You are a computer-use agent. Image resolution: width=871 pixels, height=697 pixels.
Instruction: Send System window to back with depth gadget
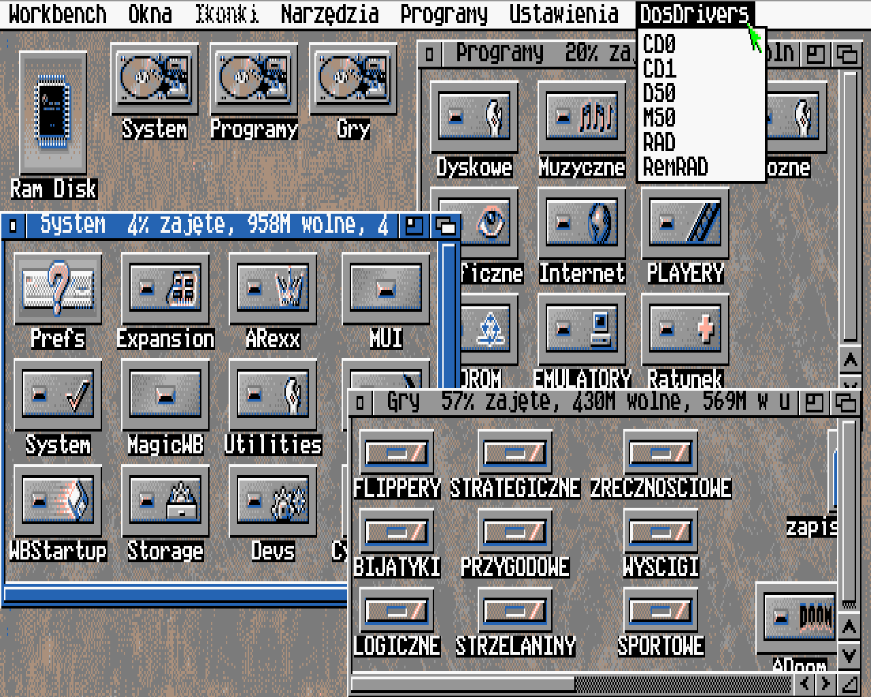point(445,225)
